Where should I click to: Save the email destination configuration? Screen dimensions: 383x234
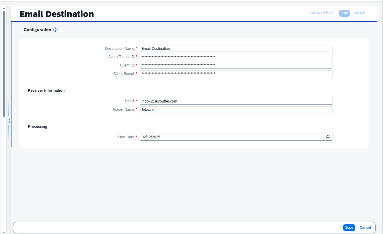(x=349, y=228)
